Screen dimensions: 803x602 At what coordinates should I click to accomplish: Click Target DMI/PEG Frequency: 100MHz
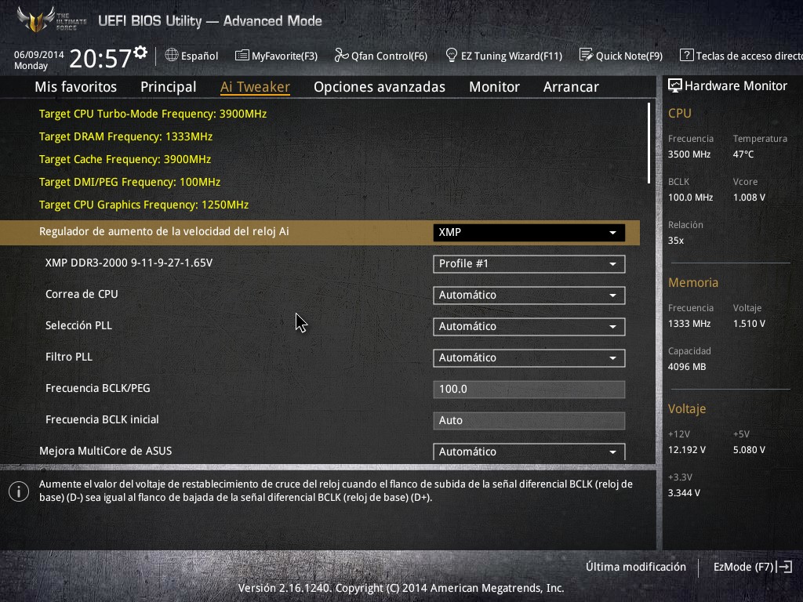[x=129, y=182]
